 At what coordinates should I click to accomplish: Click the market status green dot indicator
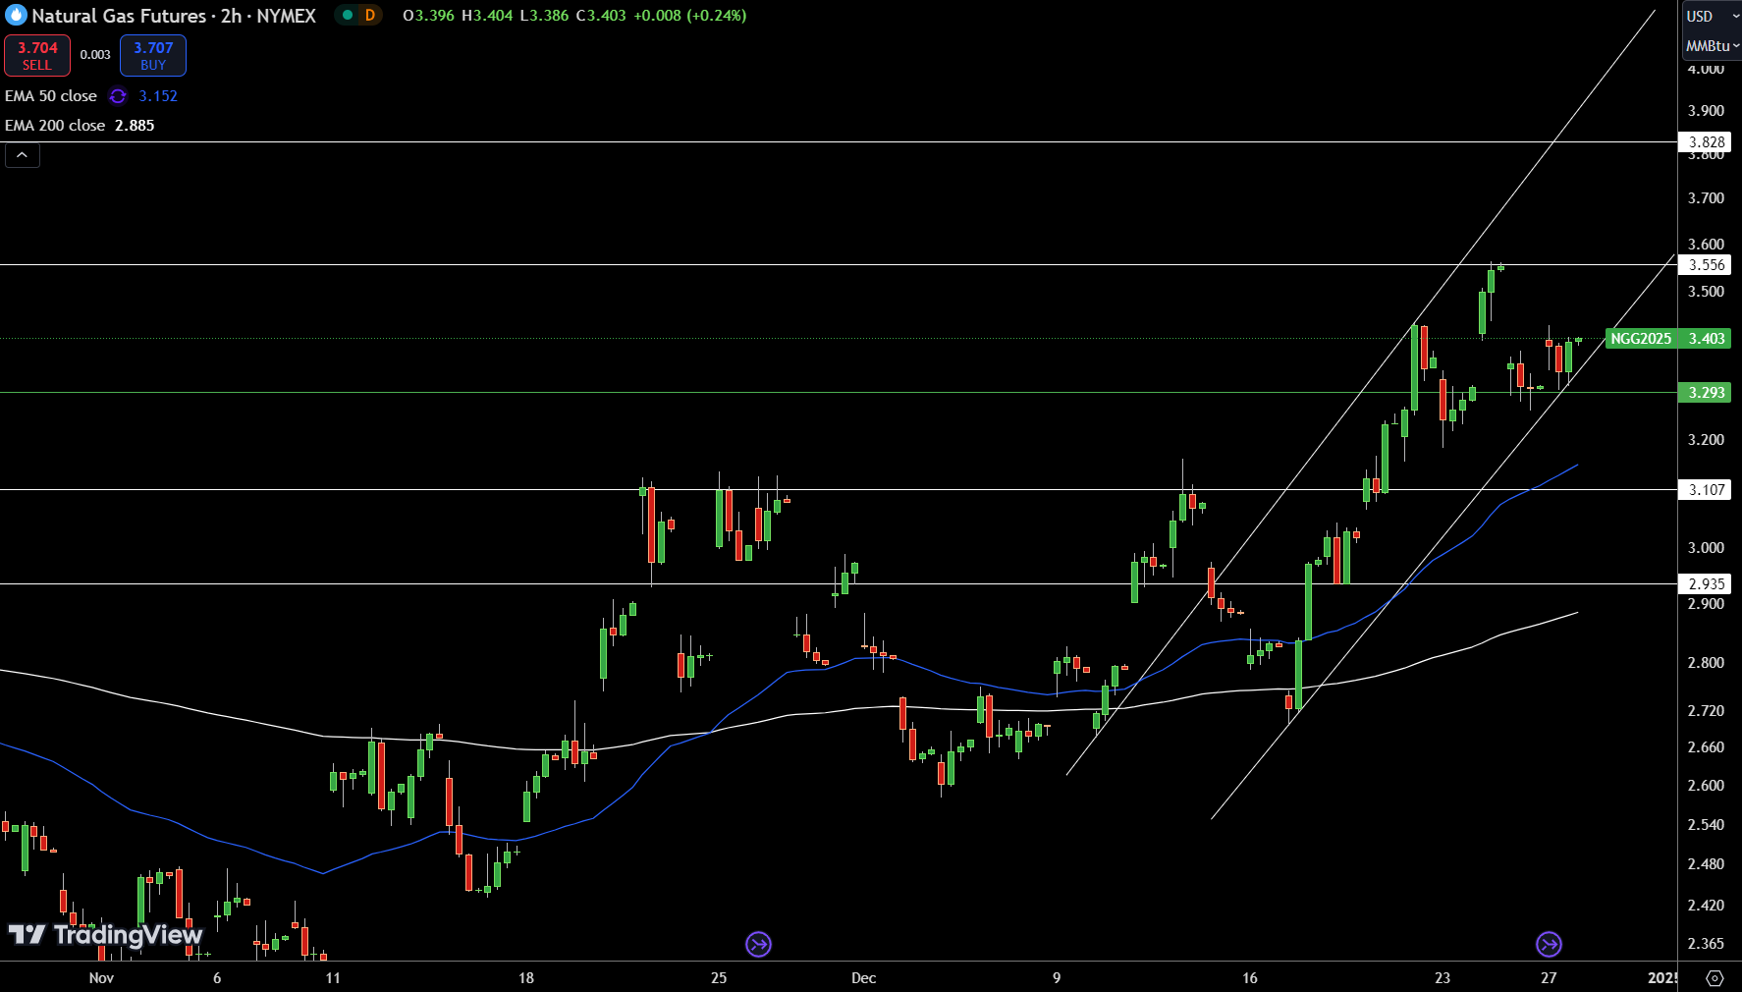point(347,16)
